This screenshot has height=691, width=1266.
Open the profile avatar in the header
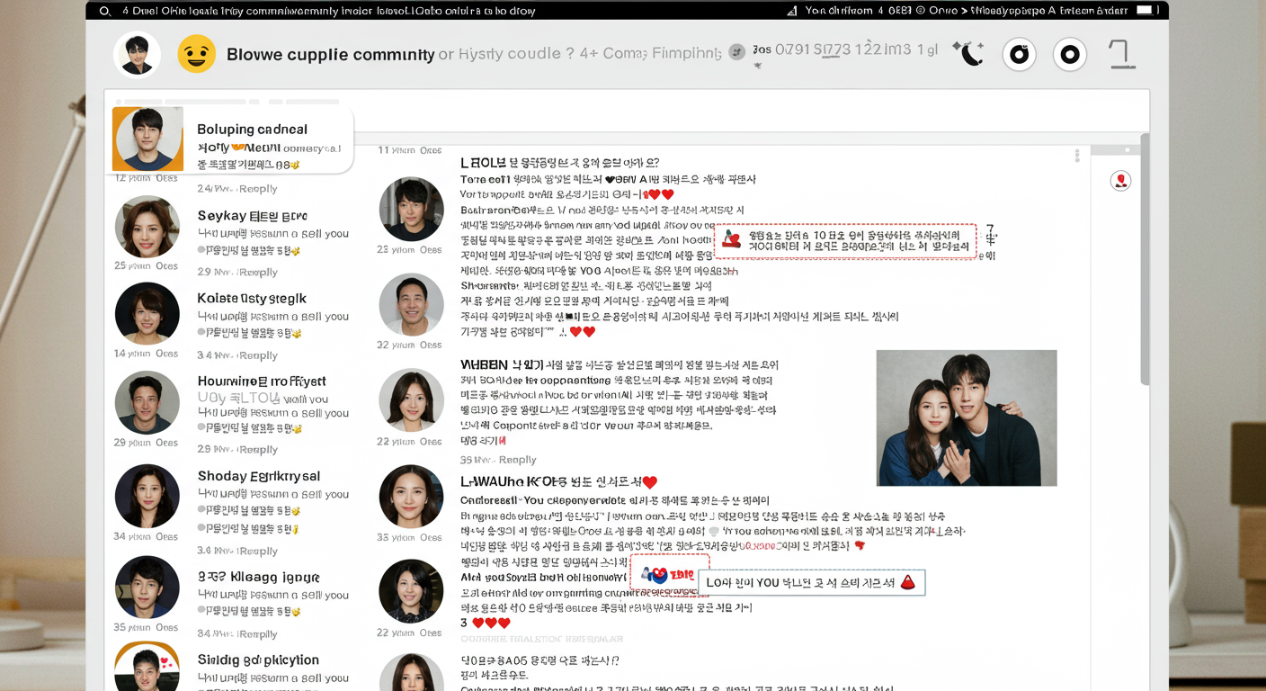(138, 55)
